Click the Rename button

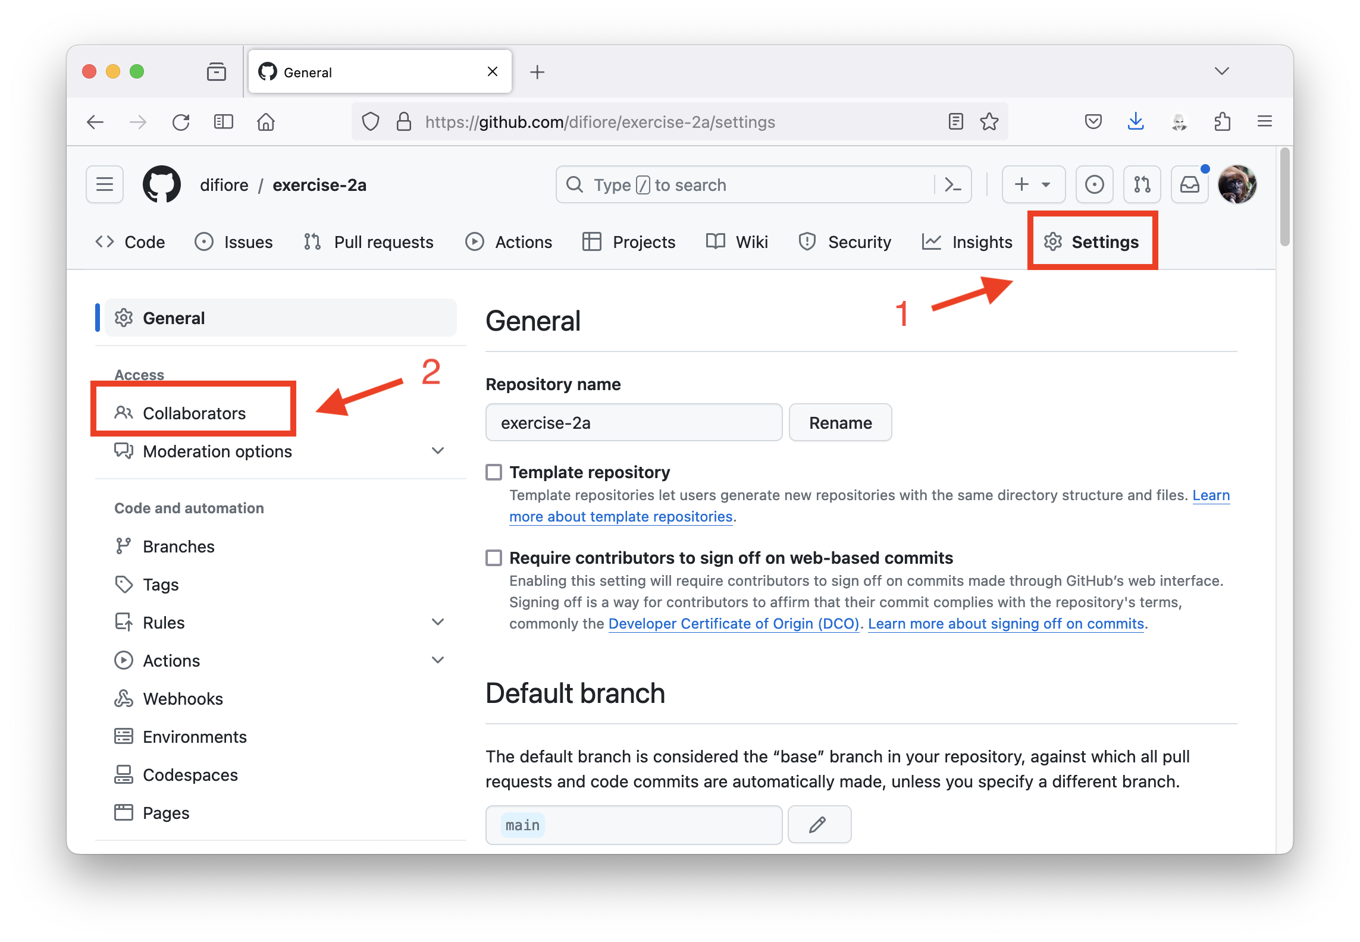[840, 423]
